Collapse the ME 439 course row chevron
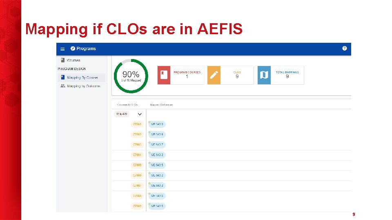Image resolution: width=392 pixels, height=220 pixels. pyautogui.click(x=140, y=114)
